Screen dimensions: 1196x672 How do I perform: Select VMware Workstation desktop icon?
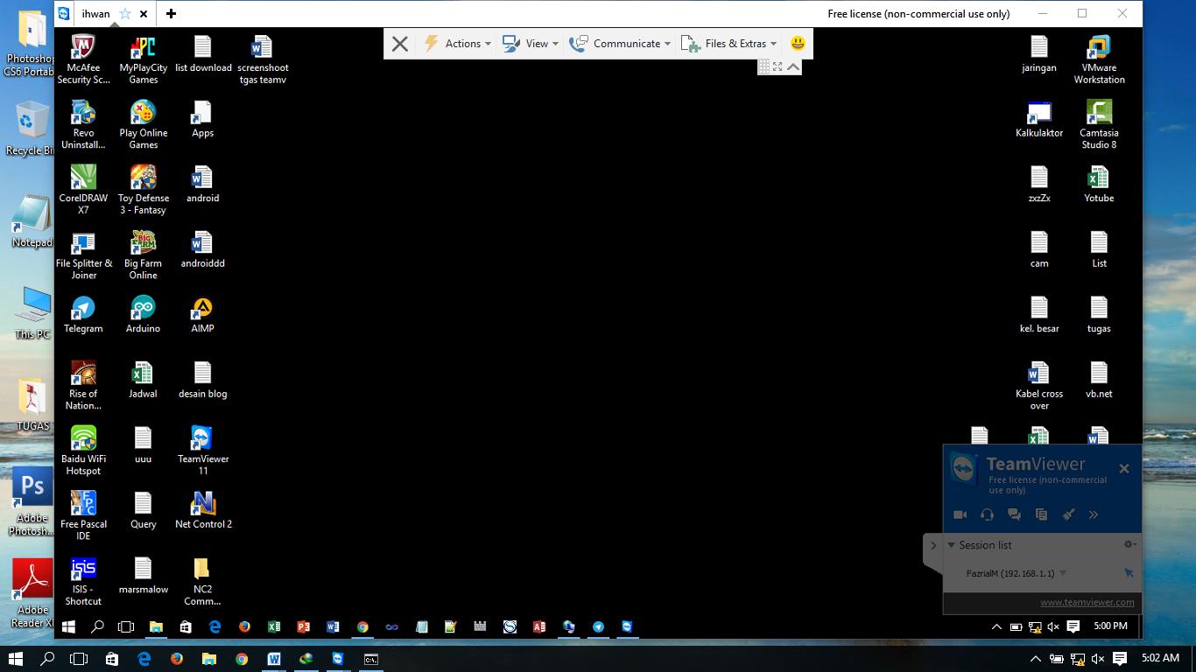pos(1099,59)
